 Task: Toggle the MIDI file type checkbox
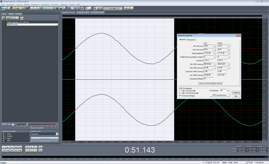3,140
